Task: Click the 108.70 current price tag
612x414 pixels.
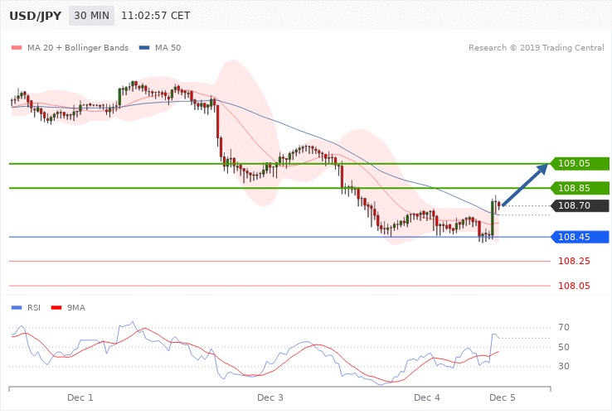Action: [x=579, y=205]
